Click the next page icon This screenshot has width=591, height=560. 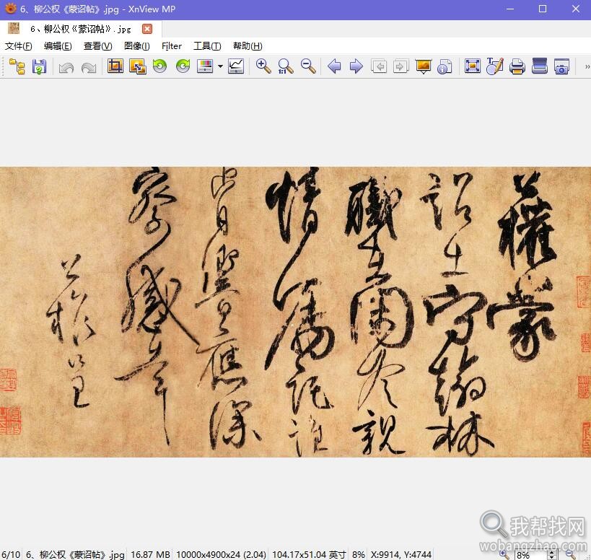(x=401, y=66)
